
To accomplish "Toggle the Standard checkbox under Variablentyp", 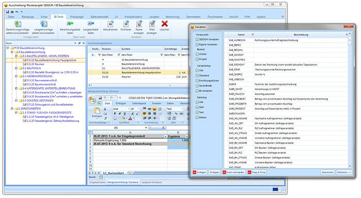I will tap(197, 75).
